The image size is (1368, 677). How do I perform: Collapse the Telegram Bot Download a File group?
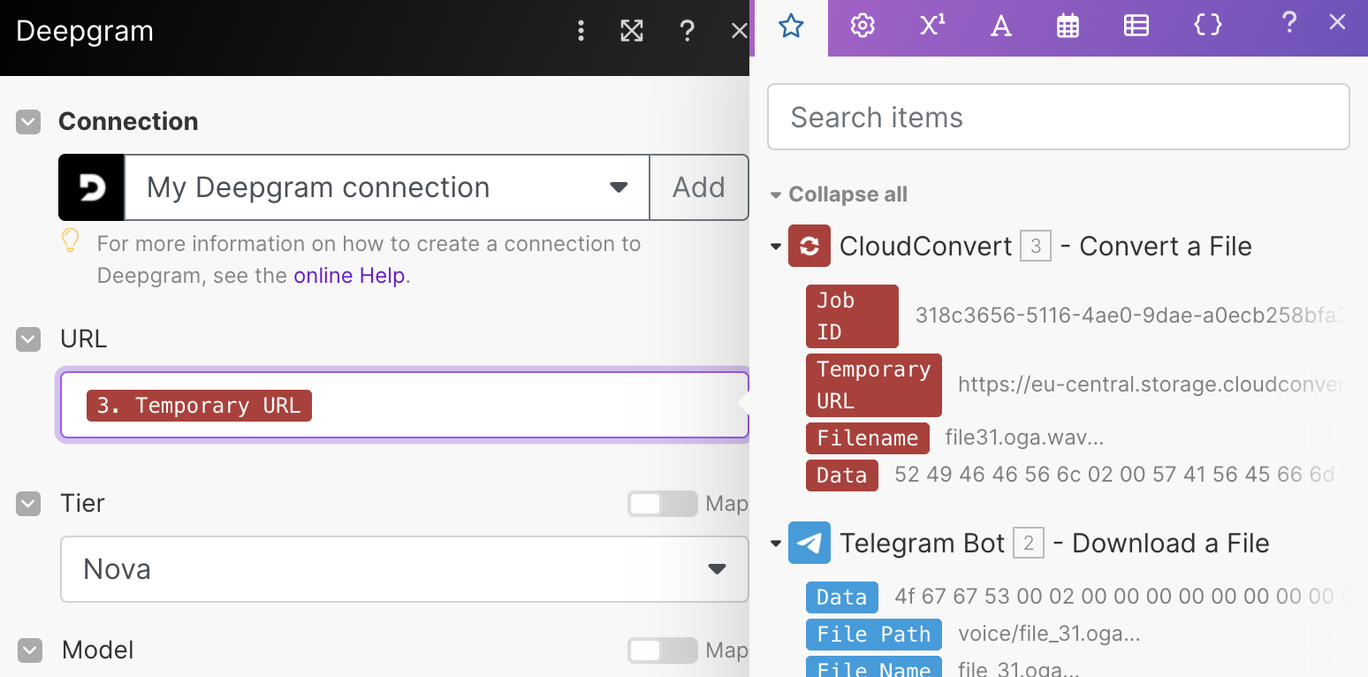coord(776,544)
